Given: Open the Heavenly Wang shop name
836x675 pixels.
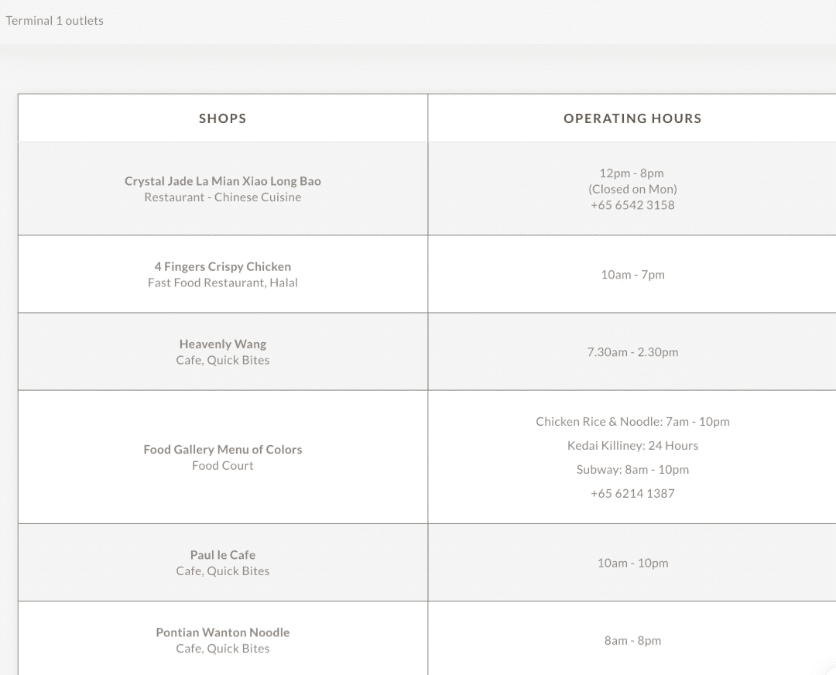Looking at the screenshot, I should [x=222, y=344].
